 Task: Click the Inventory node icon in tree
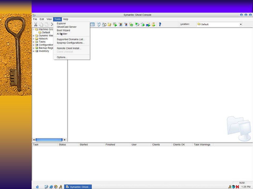point(37,51)
